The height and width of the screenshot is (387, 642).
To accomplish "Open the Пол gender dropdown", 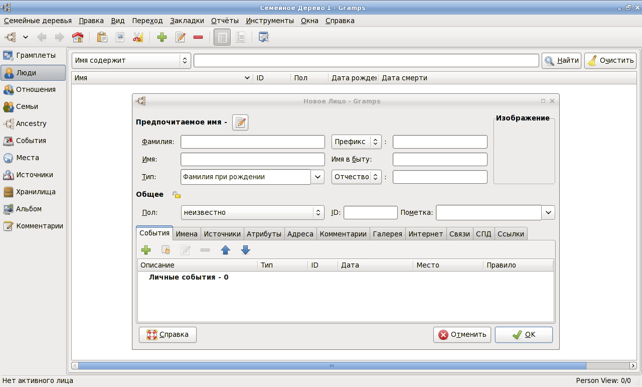I will (x=253, y=212).
